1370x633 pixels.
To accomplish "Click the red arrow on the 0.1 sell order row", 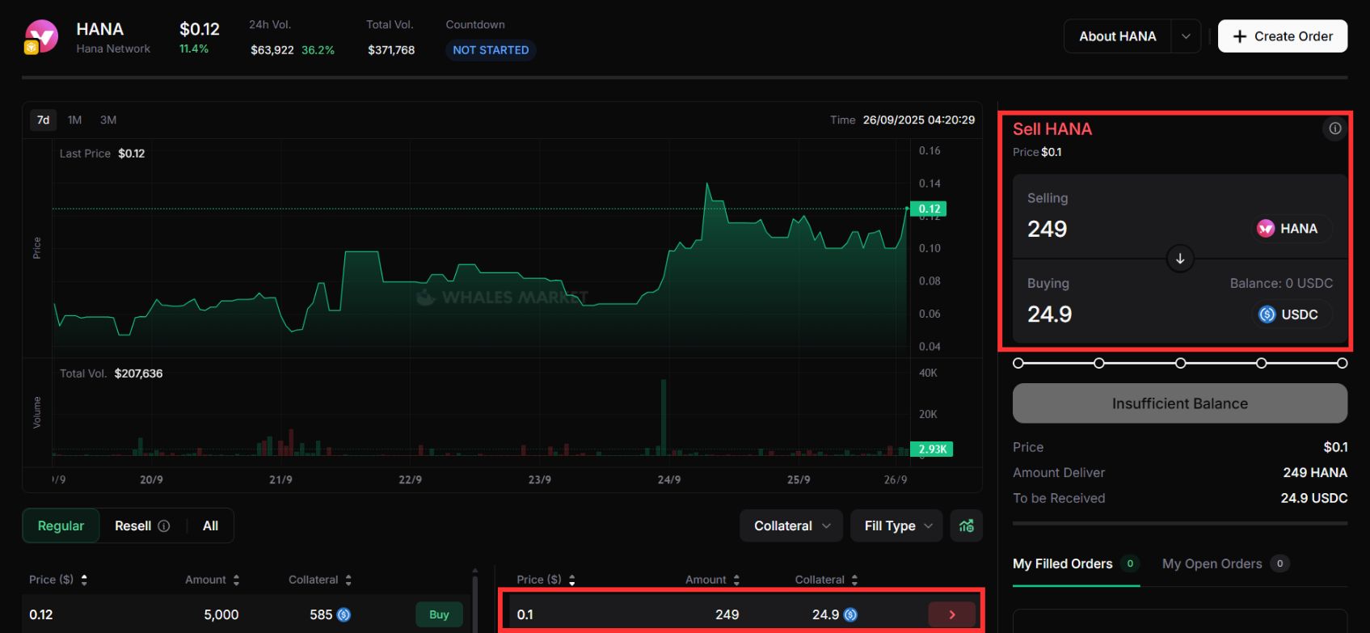I will click(952, 614).
